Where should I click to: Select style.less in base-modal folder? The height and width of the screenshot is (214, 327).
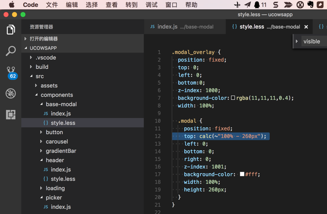click(x=63, y=123)
